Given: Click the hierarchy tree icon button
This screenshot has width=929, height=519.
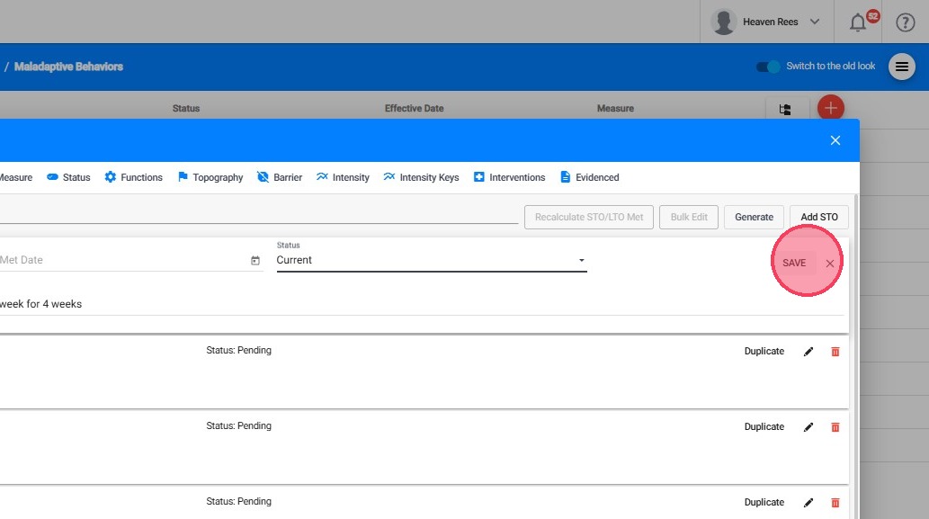Looking at the screenshot, I should pos(785,110).
